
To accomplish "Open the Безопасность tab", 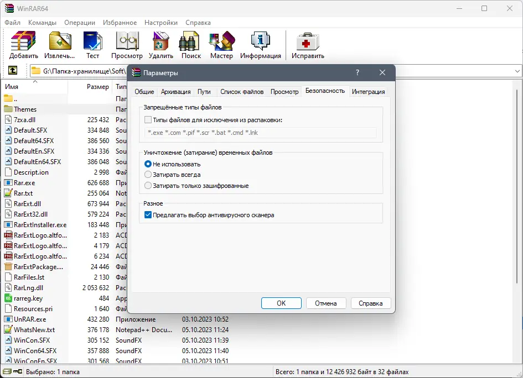I will 325,91.
